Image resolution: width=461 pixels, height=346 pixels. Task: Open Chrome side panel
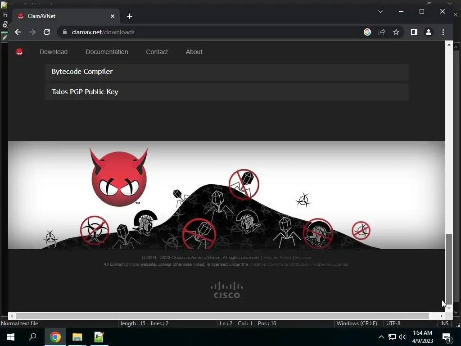tap(414, 32)
